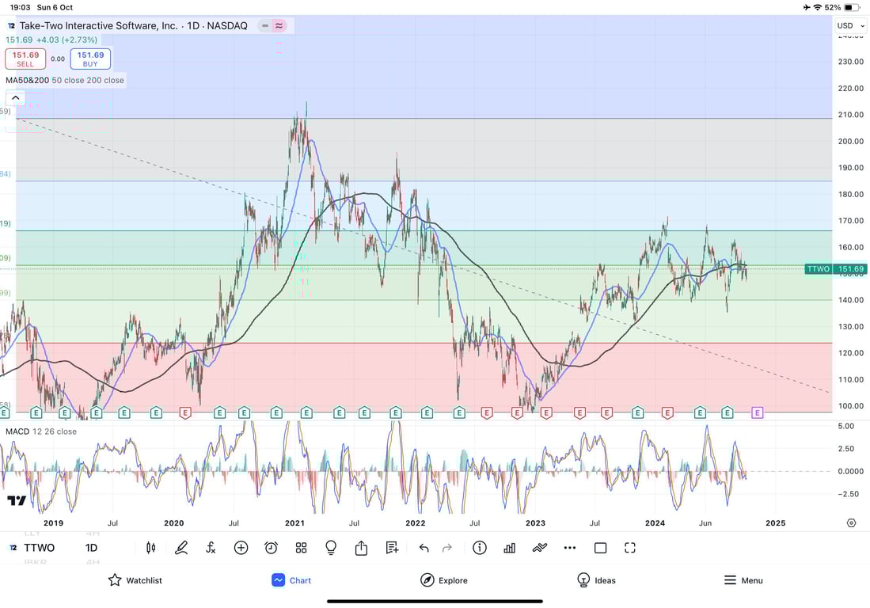
Task: Open the technicals lines icon
Action: pyautogui.click(x=540, y=548)
